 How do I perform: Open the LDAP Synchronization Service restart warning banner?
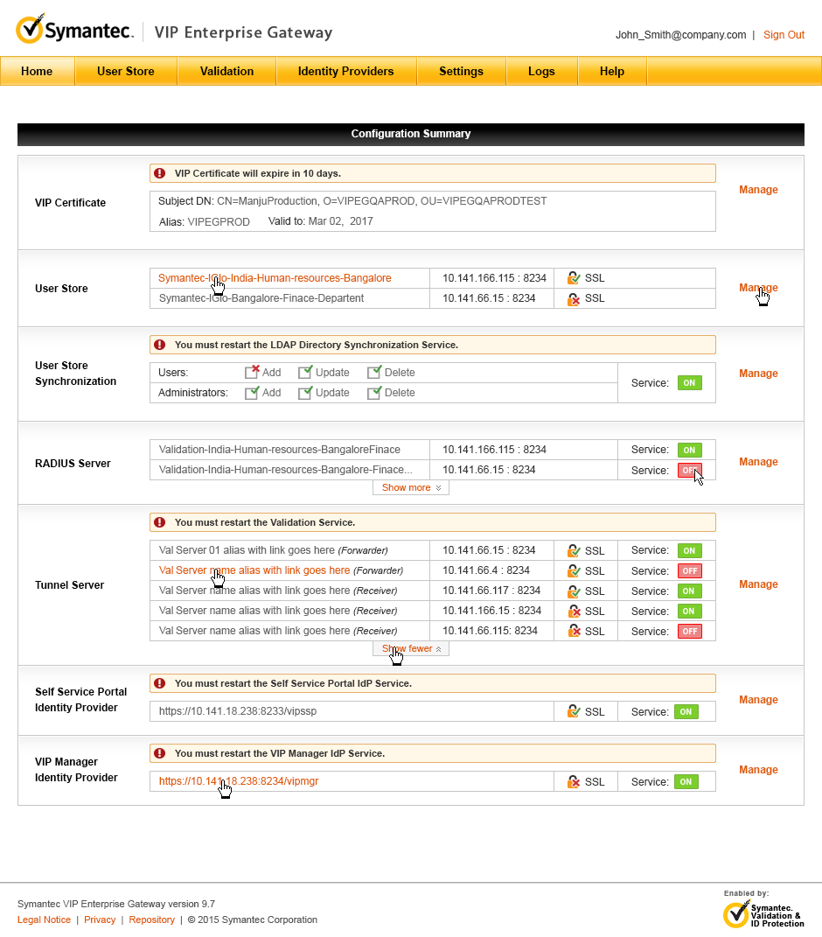click(432, 345)
